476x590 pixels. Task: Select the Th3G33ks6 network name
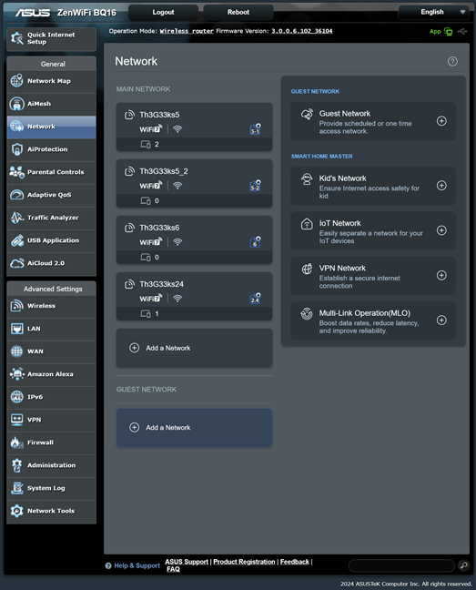tap(159, 228)
